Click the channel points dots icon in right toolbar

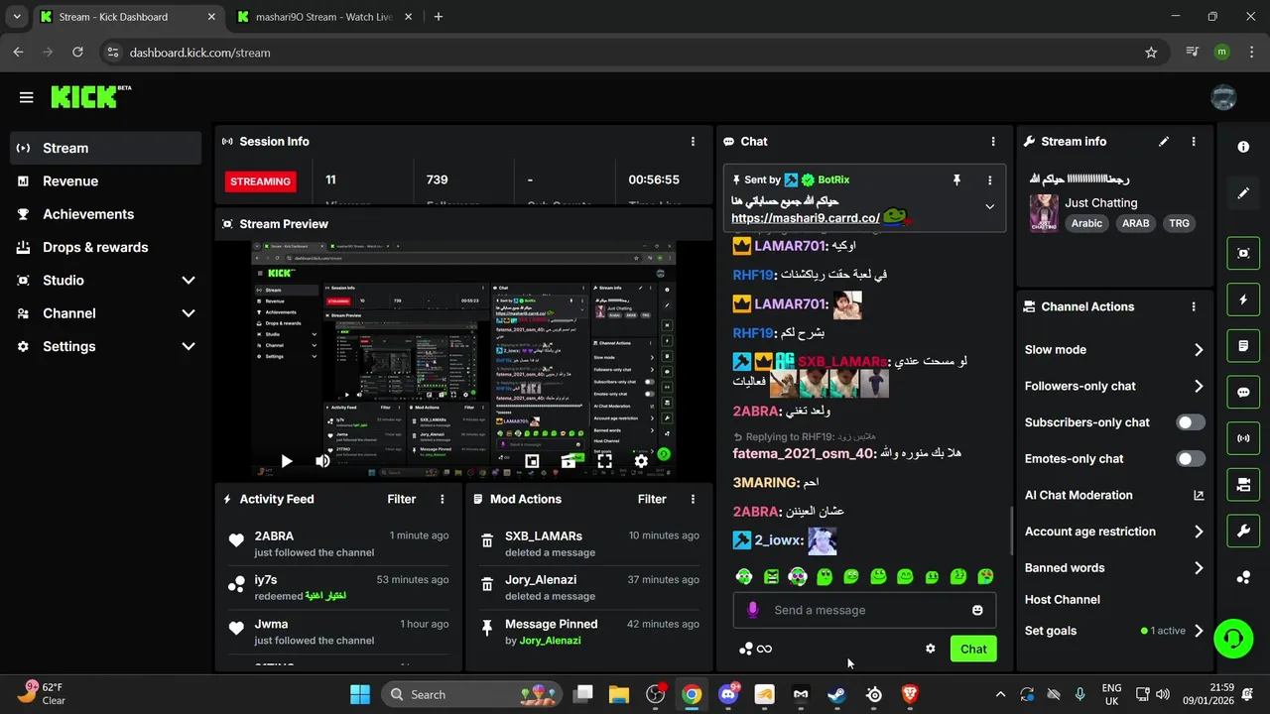[1243, 577]
